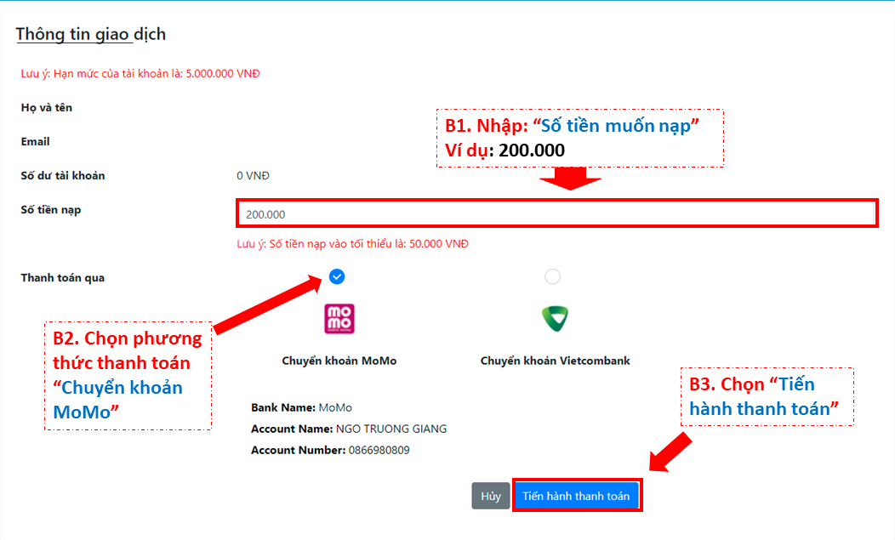
Task: Click the 0 VNĐ account balance value
Action: tap(253, 176)
